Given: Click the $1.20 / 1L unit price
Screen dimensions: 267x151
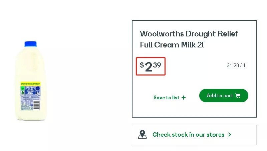Looking at the screenshot, I should [x=237, y=65].
